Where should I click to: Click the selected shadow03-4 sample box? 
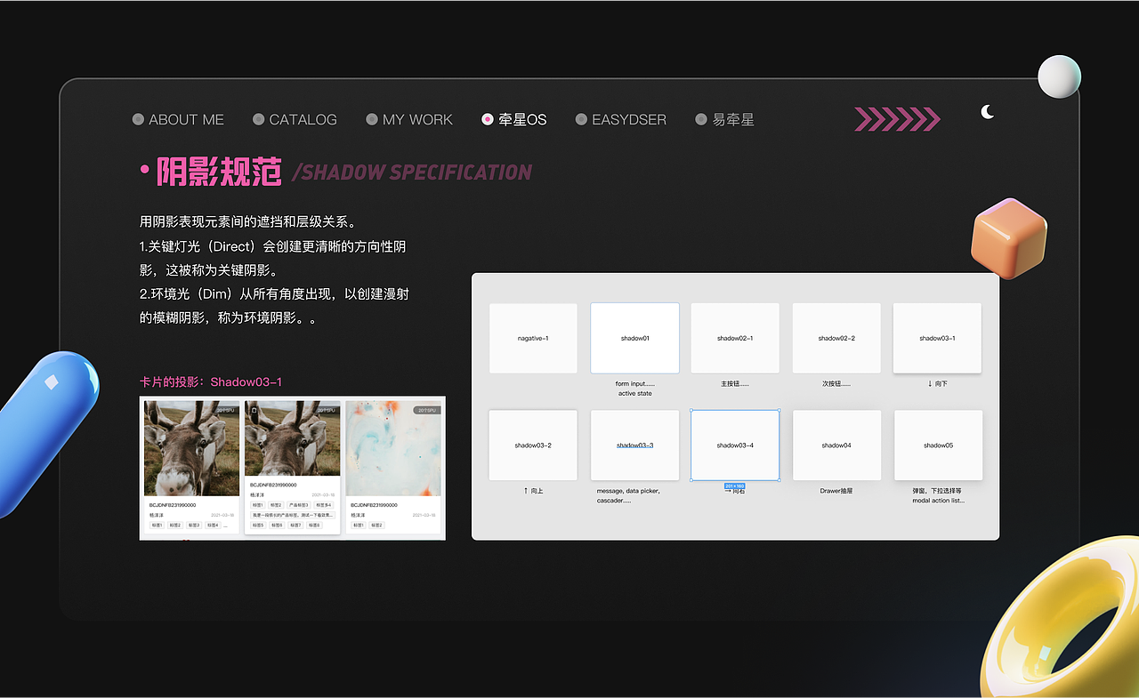coord(735,445)
